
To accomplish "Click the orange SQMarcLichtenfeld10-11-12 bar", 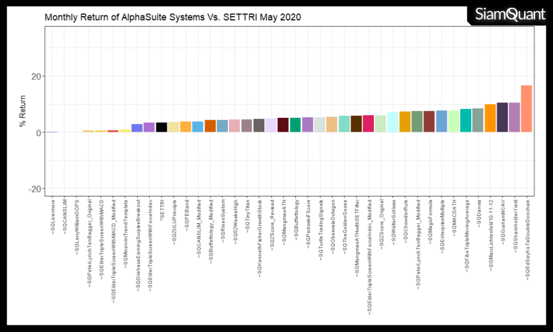I will tap(490, 118).
